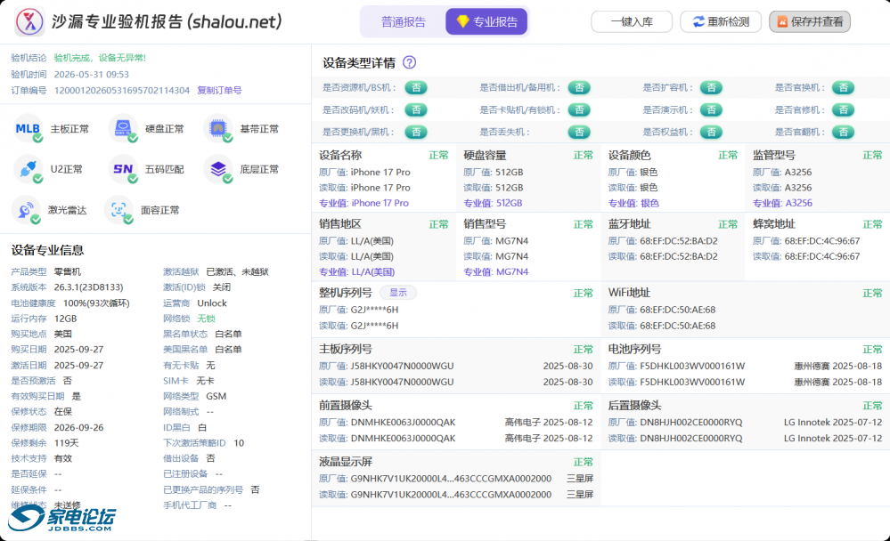Click the 销售地区 专业值 LL/A(美国)
The image size is (890, 541).
point(373,272)
